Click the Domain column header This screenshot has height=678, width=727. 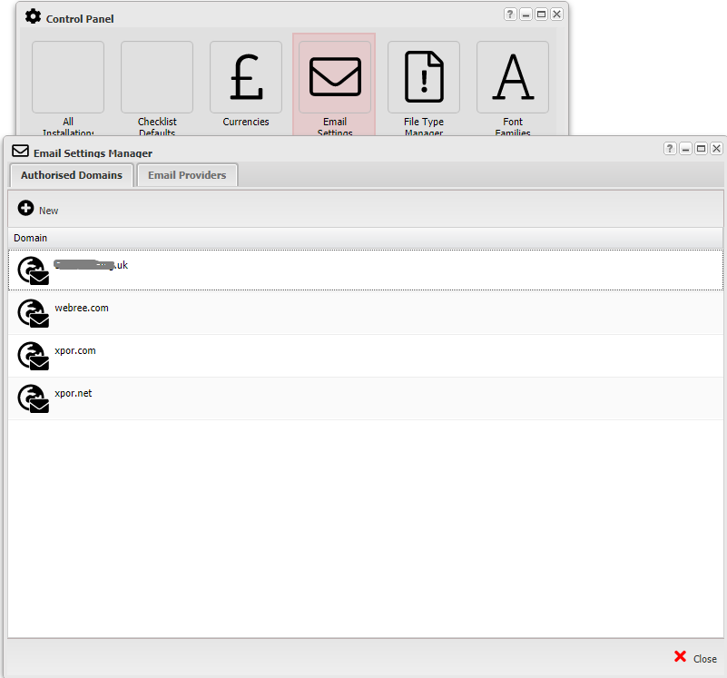click(x=30, y=238)
